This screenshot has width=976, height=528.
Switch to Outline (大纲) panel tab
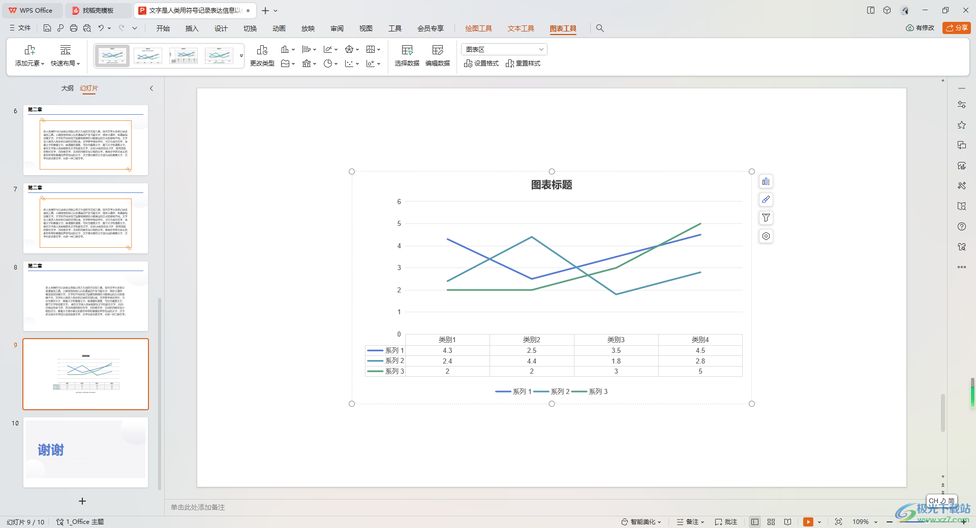point(68,88)
